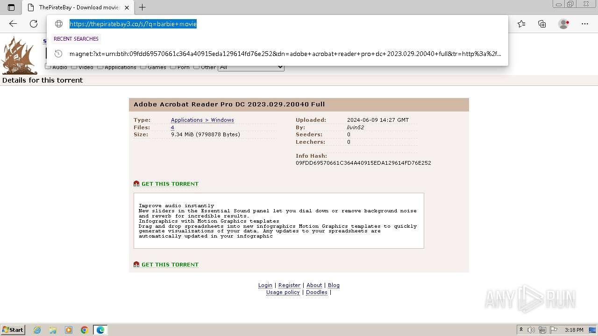Open the tab actions menu icon
The width and height of the screenshot is (598, 336).
tap(11, 7)
